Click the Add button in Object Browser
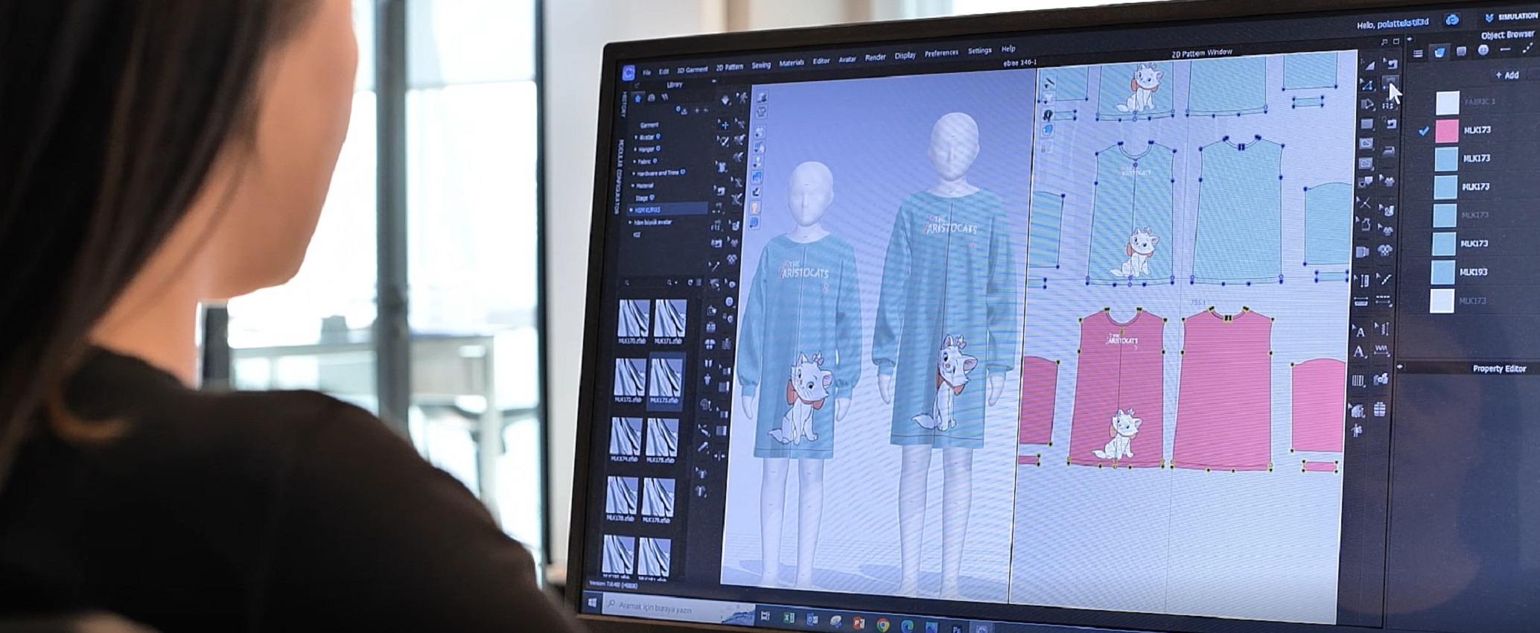The width and height of the screenshot is (1540, 633). click(x=1506, y=75)
